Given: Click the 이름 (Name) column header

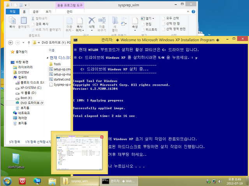Looking at the screenshot, I should coord(51,50).
